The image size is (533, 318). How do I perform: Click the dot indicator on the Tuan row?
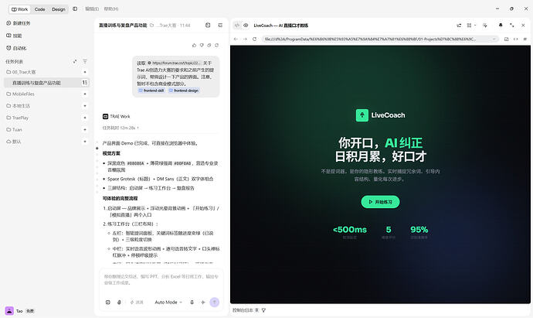(x=85, y=129)
